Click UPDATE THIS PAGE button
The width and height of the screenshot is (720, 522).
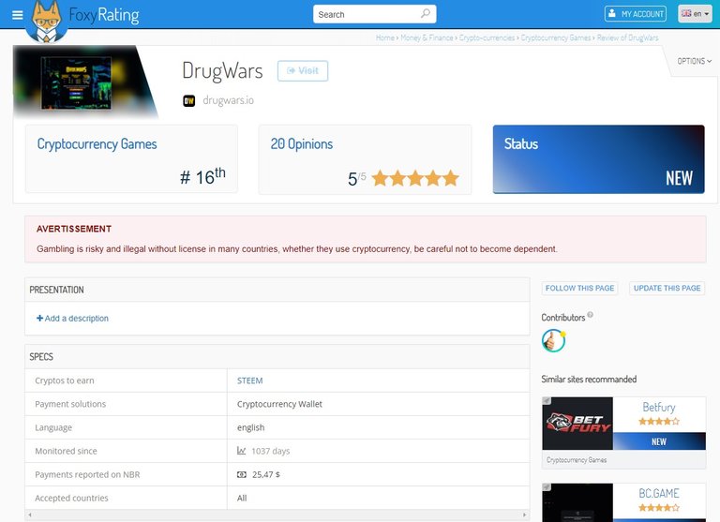pos(667,289)
